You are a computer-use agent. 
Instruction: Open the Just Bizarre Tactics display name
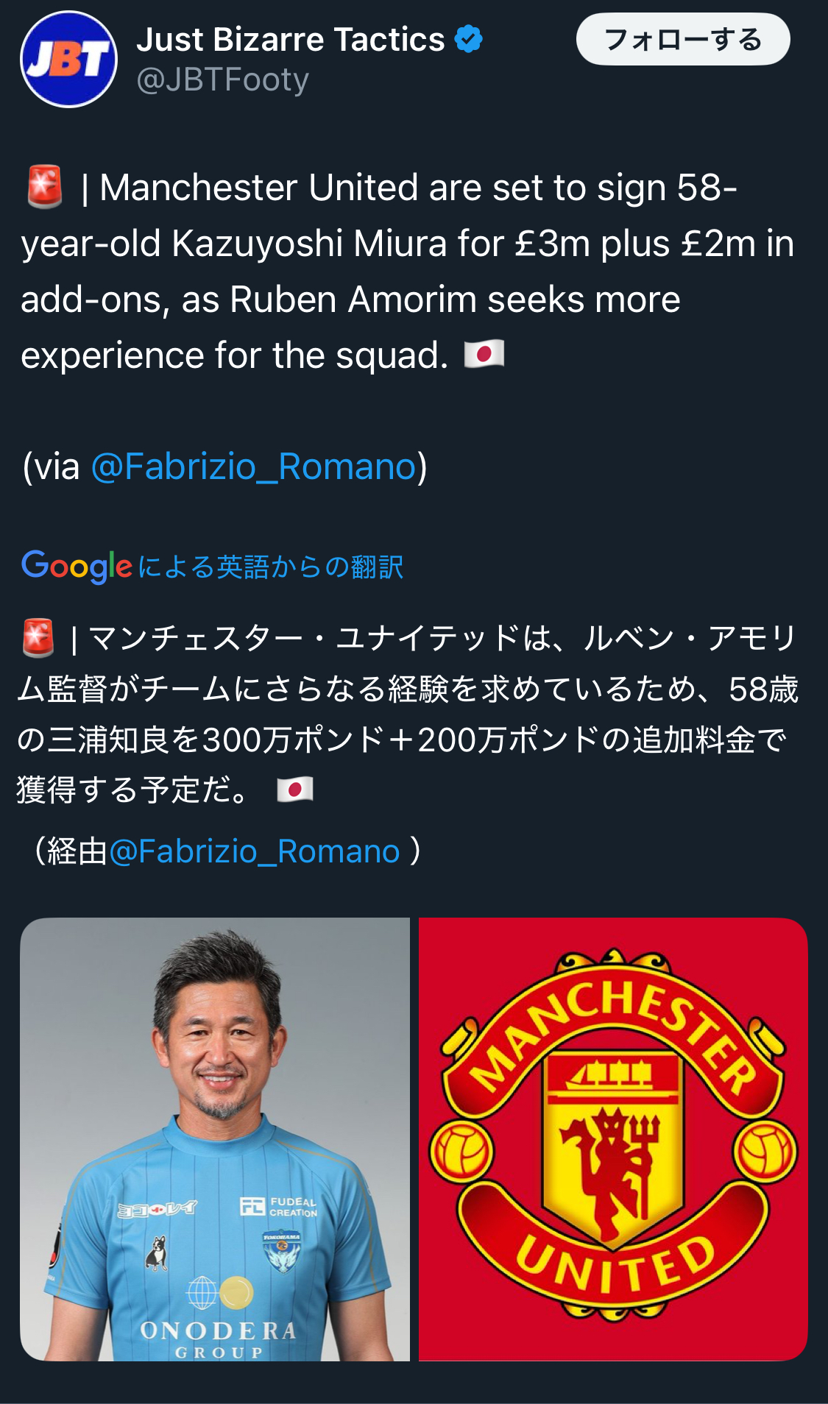[291, 40]
